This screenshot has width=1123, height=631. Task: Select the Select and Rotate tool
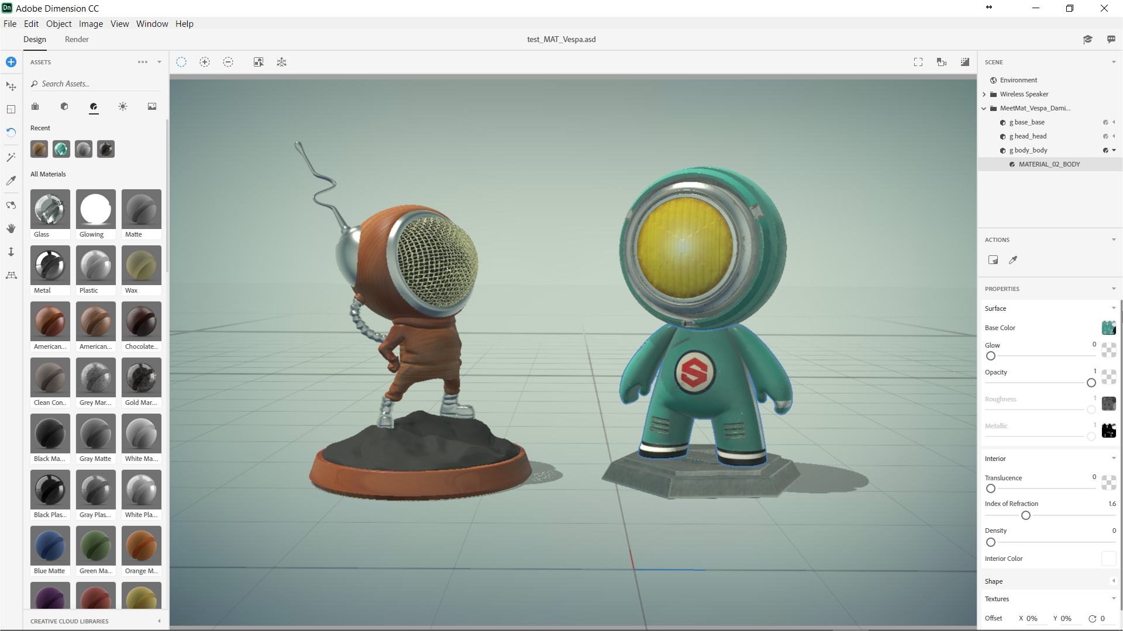pyautogui.click(x=11, y=133)
